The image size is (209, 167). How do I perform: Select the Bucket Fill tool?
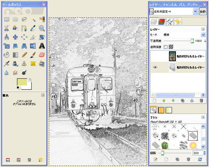(7, 55)
